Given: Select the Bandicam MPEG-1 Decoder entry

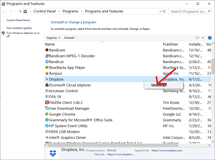Looking at the screenshot, I should (x=72, y=56).
